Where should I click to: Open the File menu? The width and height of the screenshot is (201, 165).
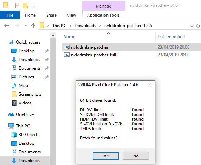[10, 15]
